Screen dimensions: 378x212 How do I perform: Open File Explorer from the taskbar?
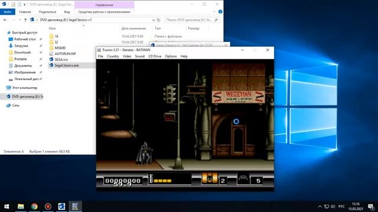point(21,207)
